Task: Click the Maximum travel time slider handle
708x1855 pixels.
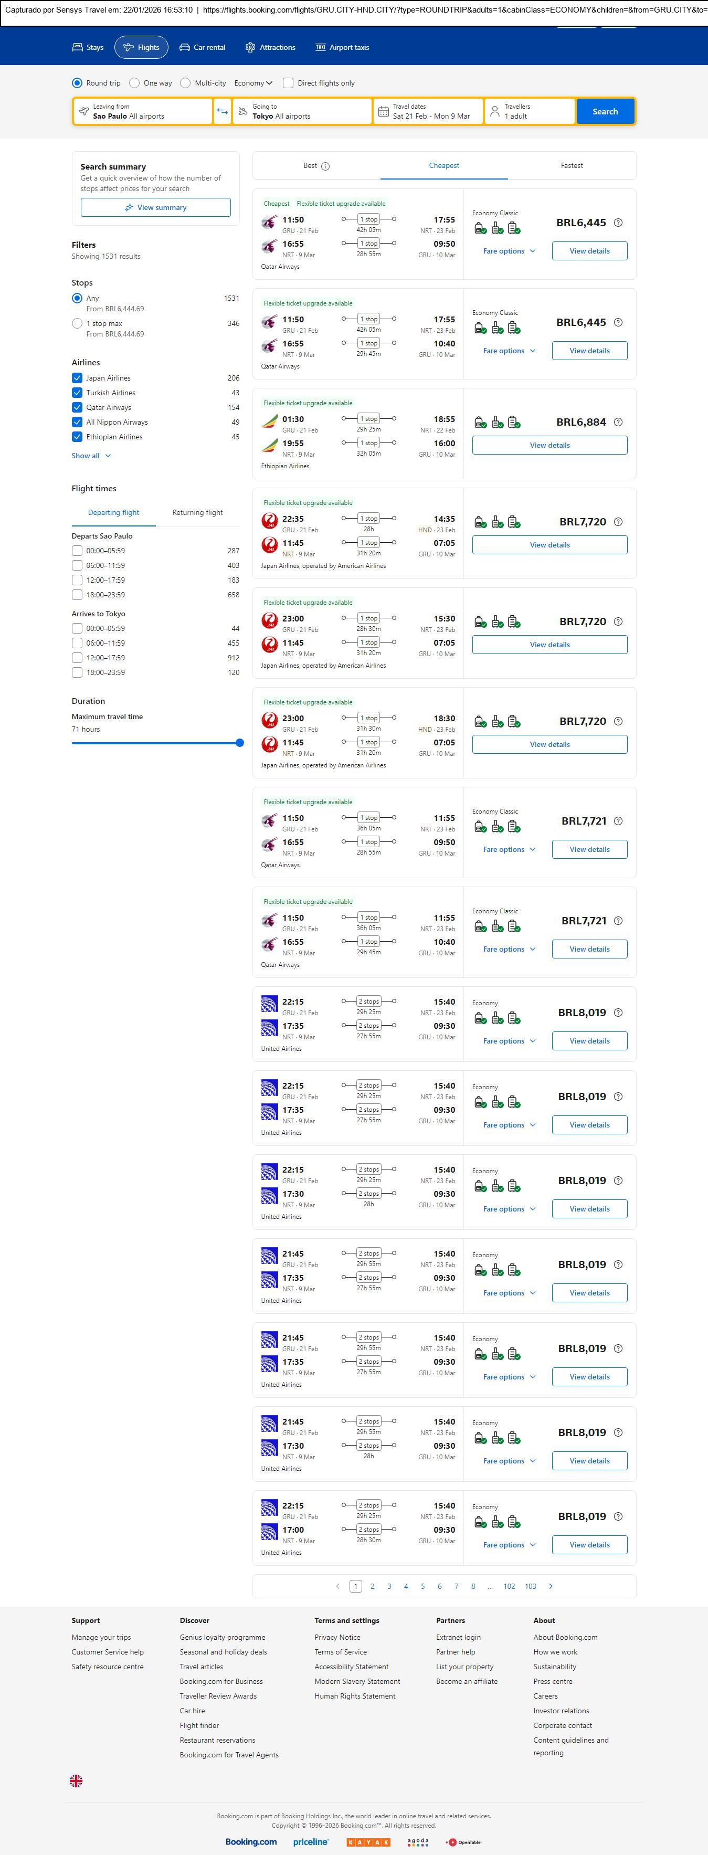Action: tap(240, 743)
